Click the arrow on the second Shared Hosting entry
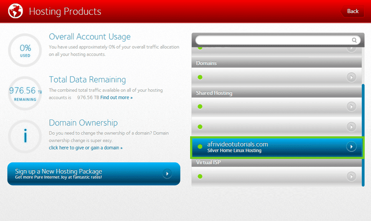Screen dimensions: 371x221 click(351, 126)
